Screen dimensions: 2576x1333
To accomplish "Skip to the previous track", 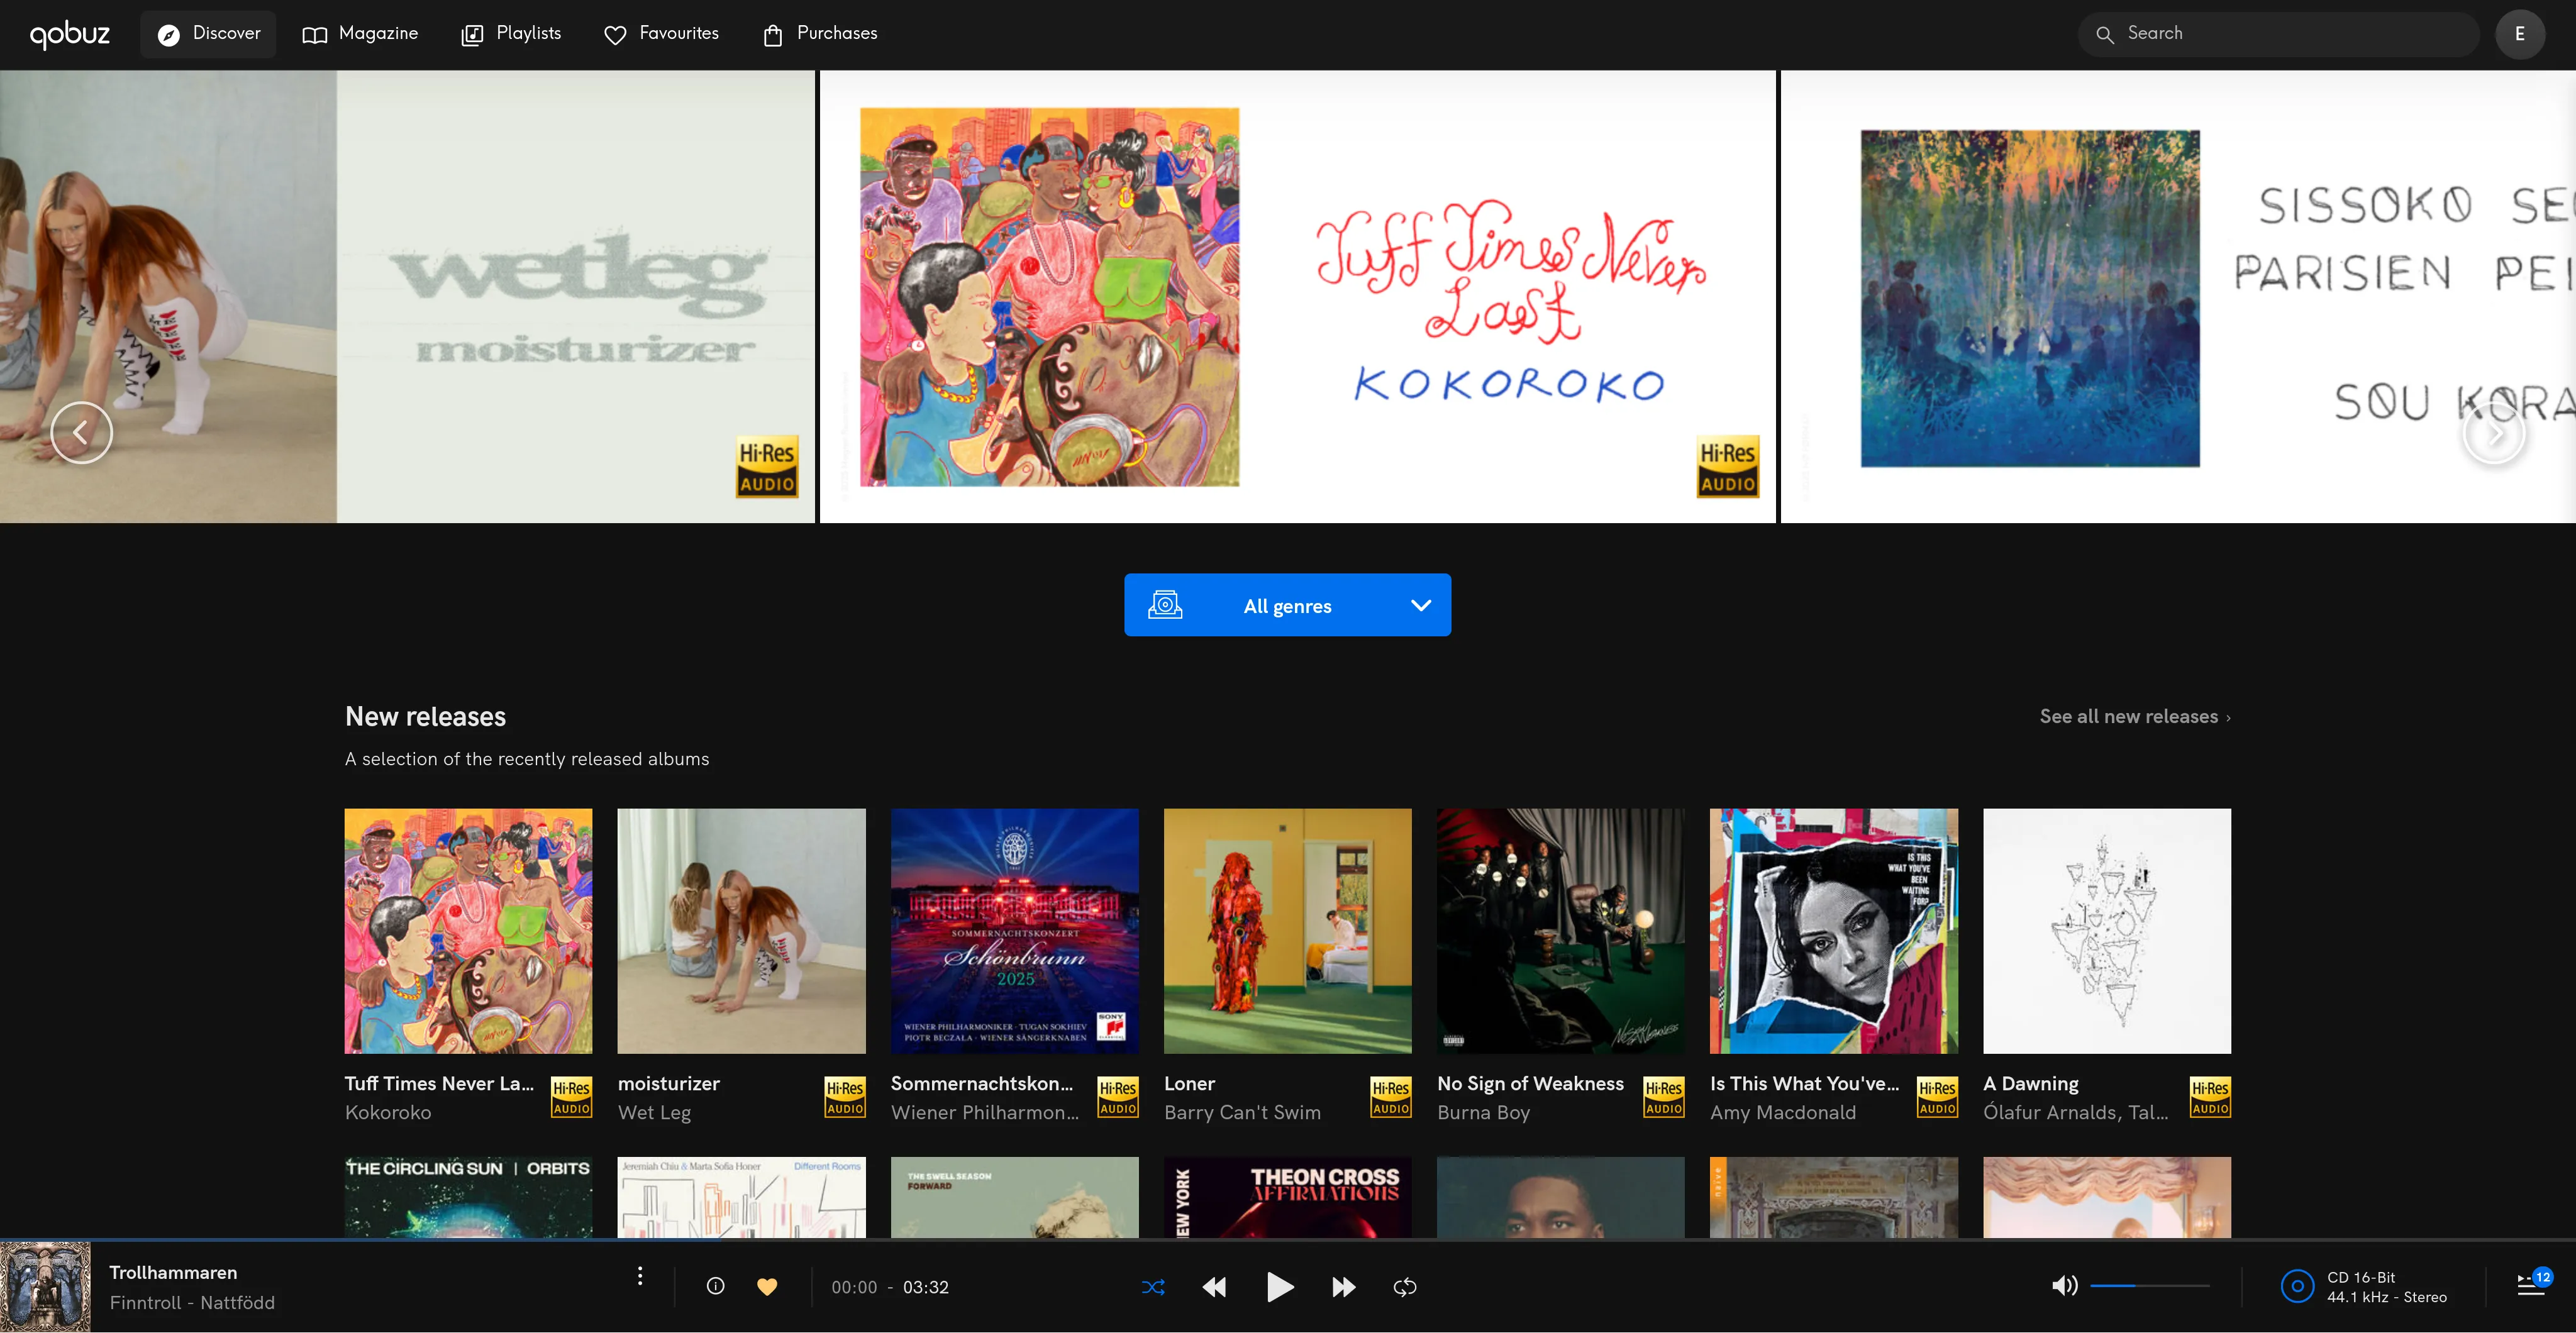I will (x=1214, y=1287).
